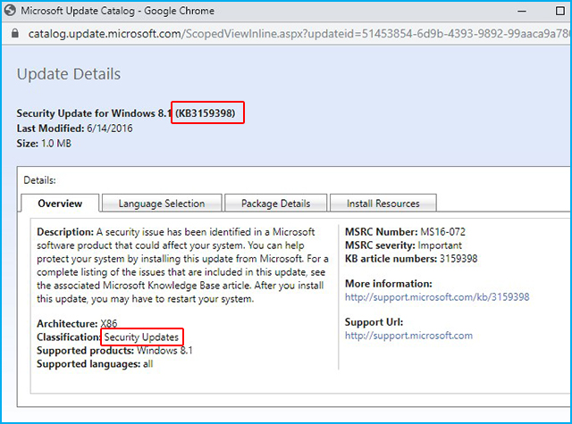
Task: Minimize the Chrome window
Action: click(522, 11)
